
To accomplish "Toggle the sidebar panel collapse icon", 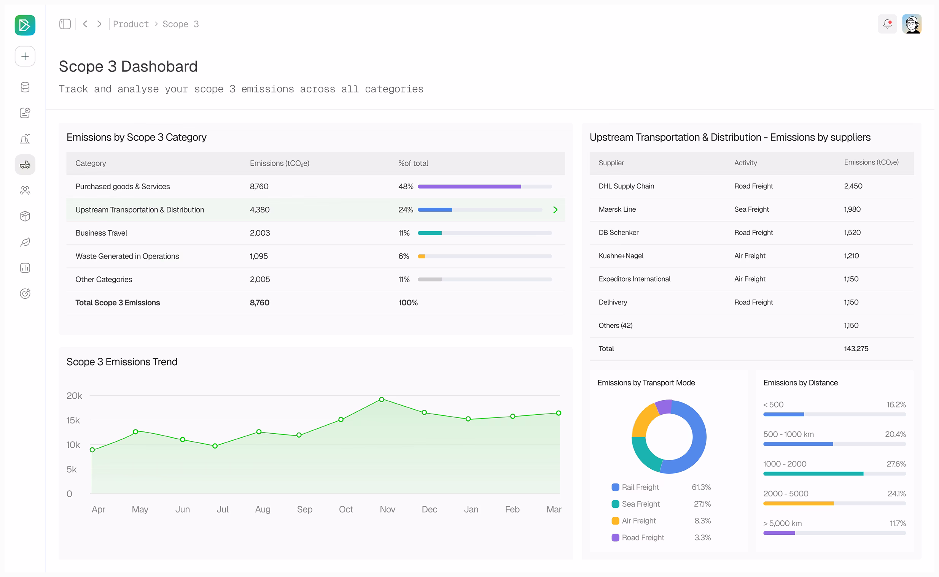I will [65, 24].
